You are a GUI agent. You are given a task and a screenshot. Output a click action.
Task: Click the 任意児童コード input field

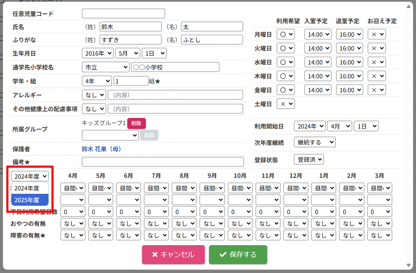[123, 14]
